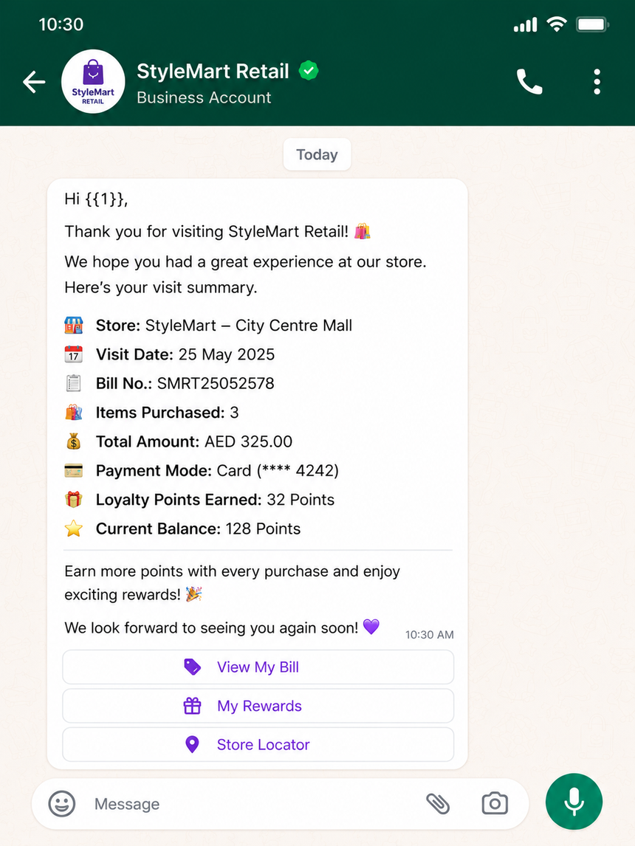The width and height of the screenshot is (635, 846).
Task: Tap the Today date chip
Action: (317, 154)
